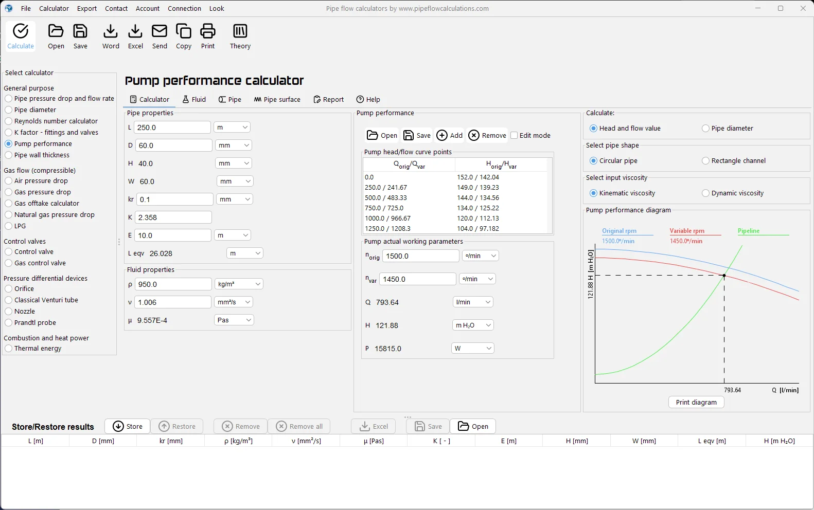Screen dimensions: 814x510
Task: Select curve row 500.0 / 483.33
Action: 455,197
